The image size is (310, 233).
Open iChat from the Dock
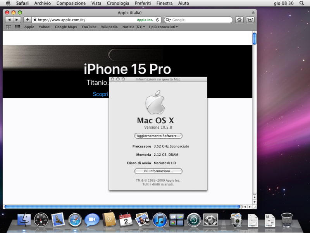tap(92, 220)
